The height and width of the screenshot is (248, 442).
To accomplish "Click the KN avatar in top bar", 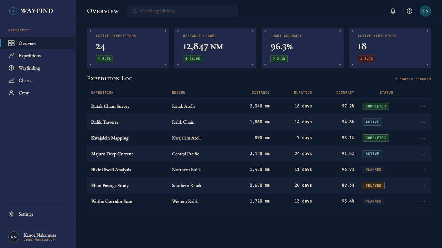I will 425,11.
